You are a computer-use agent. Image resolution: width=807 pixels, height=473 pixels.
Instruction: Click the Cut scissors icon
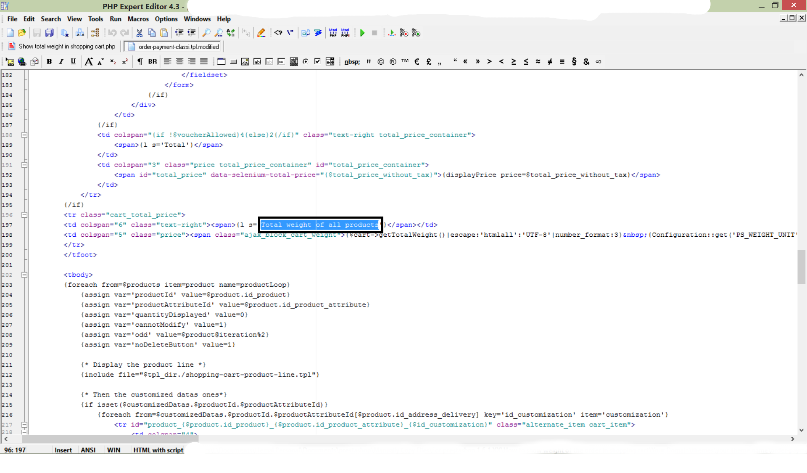click(x=139, y=33)
